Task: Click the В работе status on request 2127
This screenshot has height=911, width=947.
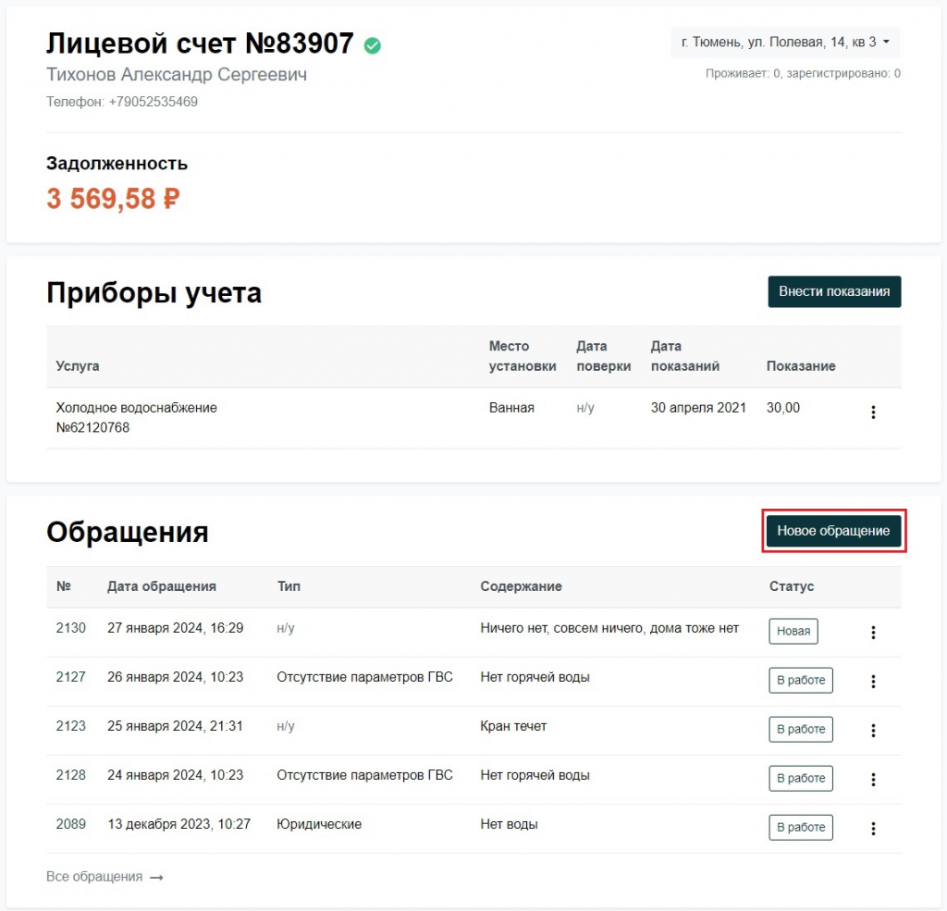Action: click(x=801, y=680)
